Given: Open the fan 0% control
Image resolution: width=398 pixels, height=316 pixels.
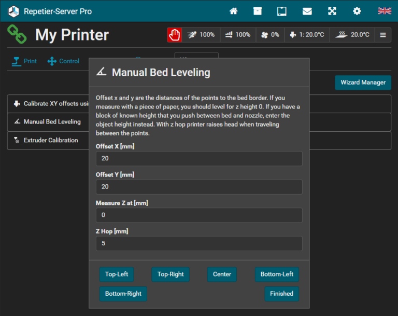Looking at the screenshot, I should pos(270,35).
